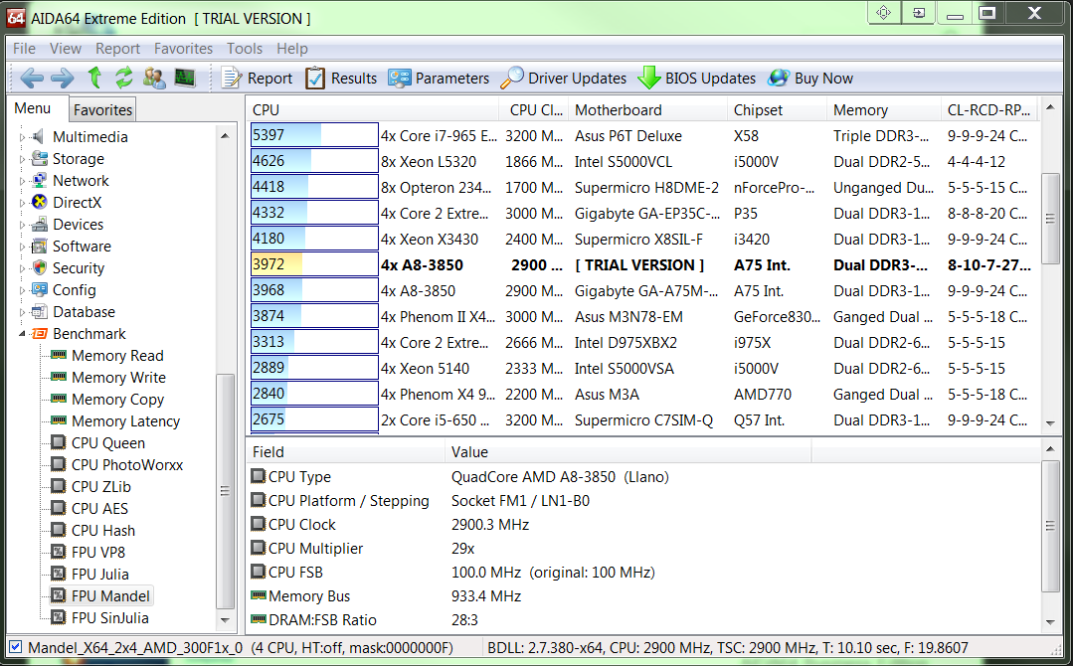This screenshot has height=666, width=1073.
Task: Click the CPU Queen chip icon
Action: coord(59,442)
